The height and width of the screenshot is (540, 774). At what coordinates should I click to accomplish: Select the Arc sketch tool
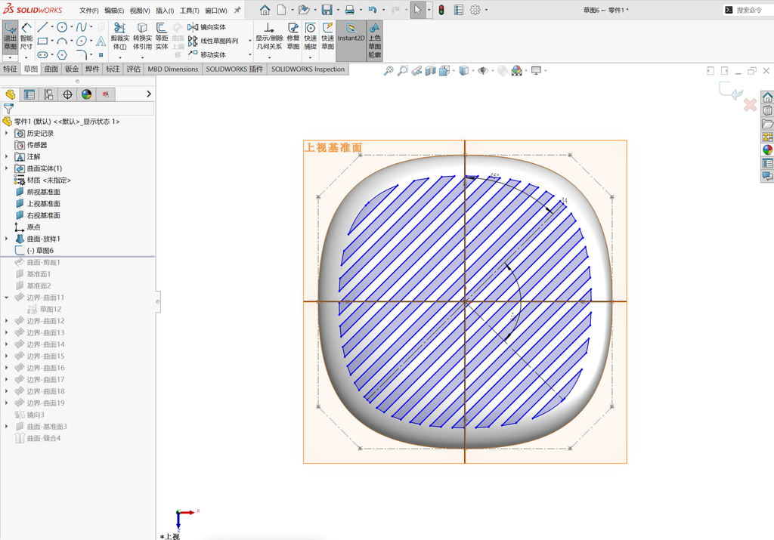tap(62, 41)
